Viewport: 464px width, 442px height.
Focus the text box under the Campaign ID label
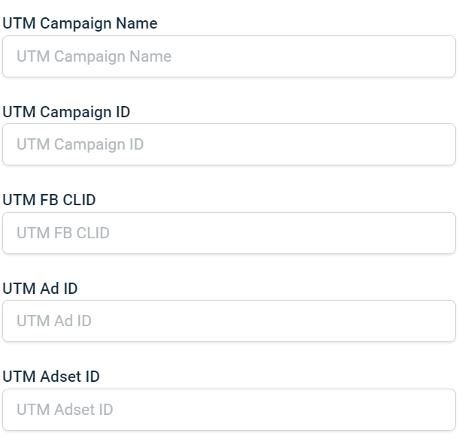229,144
